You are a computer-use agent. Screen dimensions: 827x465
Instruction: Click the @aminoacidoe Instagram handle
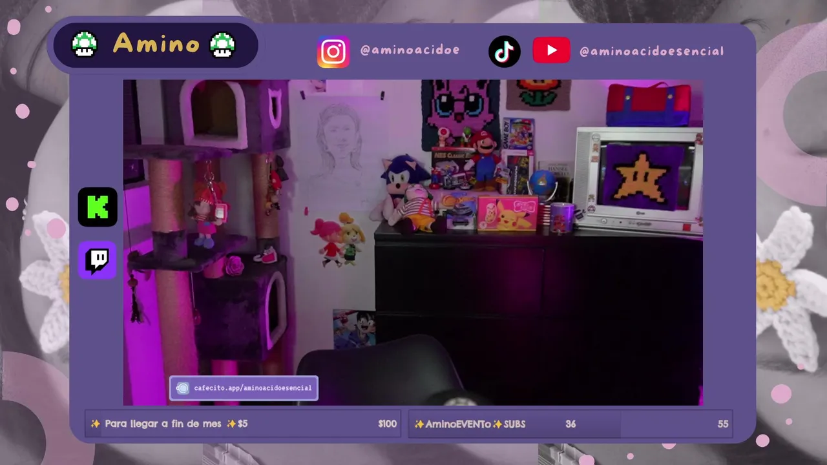tap(410, 50)
